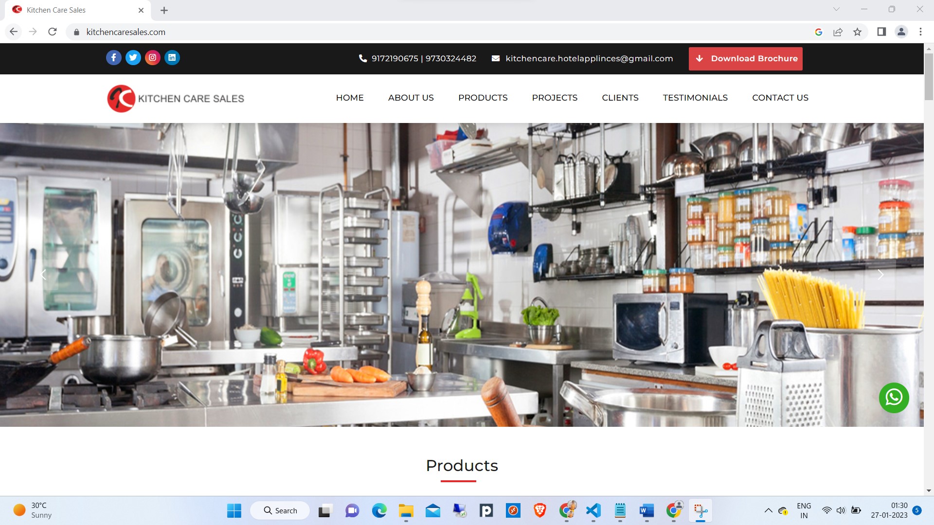Go forward in the browser
The width and height of the screenshot is (934, 525).
click(x=33, y=32)
